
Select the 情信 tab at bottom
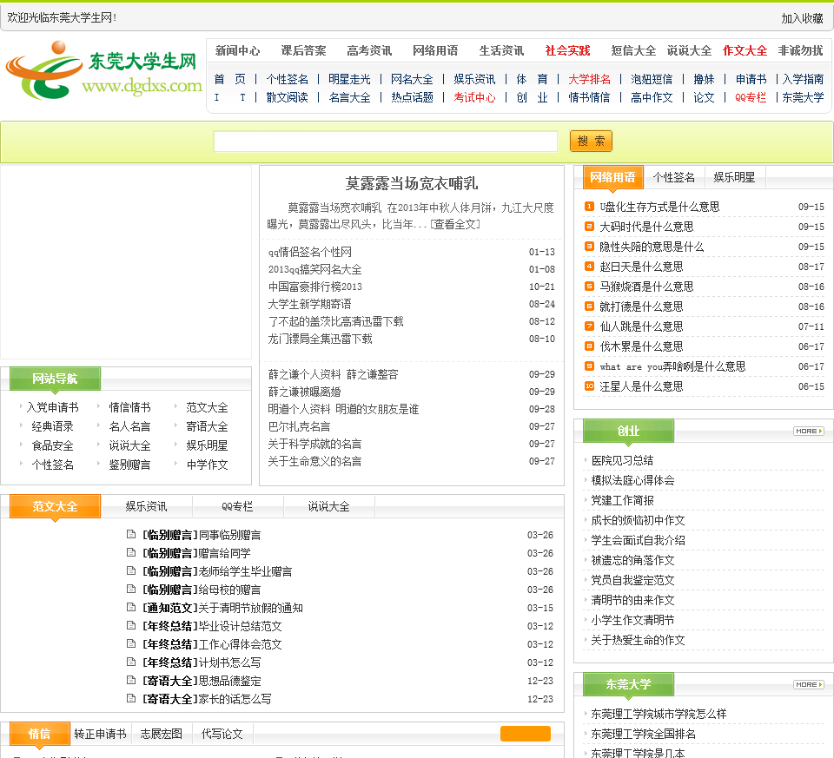pyautogui.click(x=40, y=734)
